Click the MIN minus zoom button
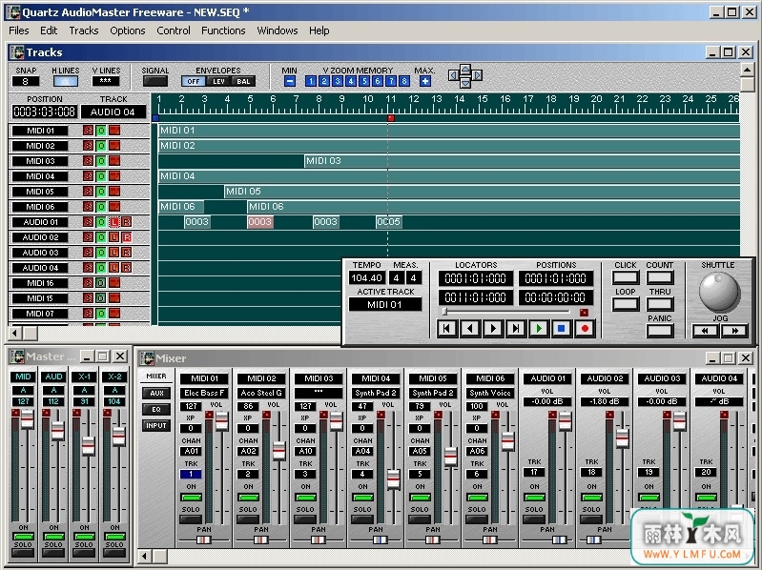This screenshot has height=570, width=762. pyautogui.click(x=290, y=81)
